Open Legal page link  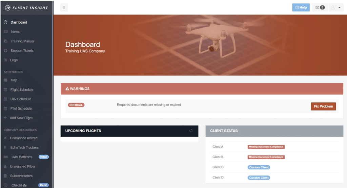[14, 60]
